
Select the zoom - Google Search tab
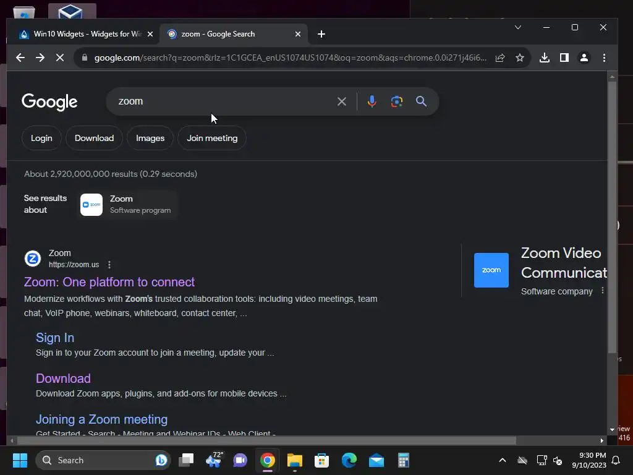(x=234, y=35)
